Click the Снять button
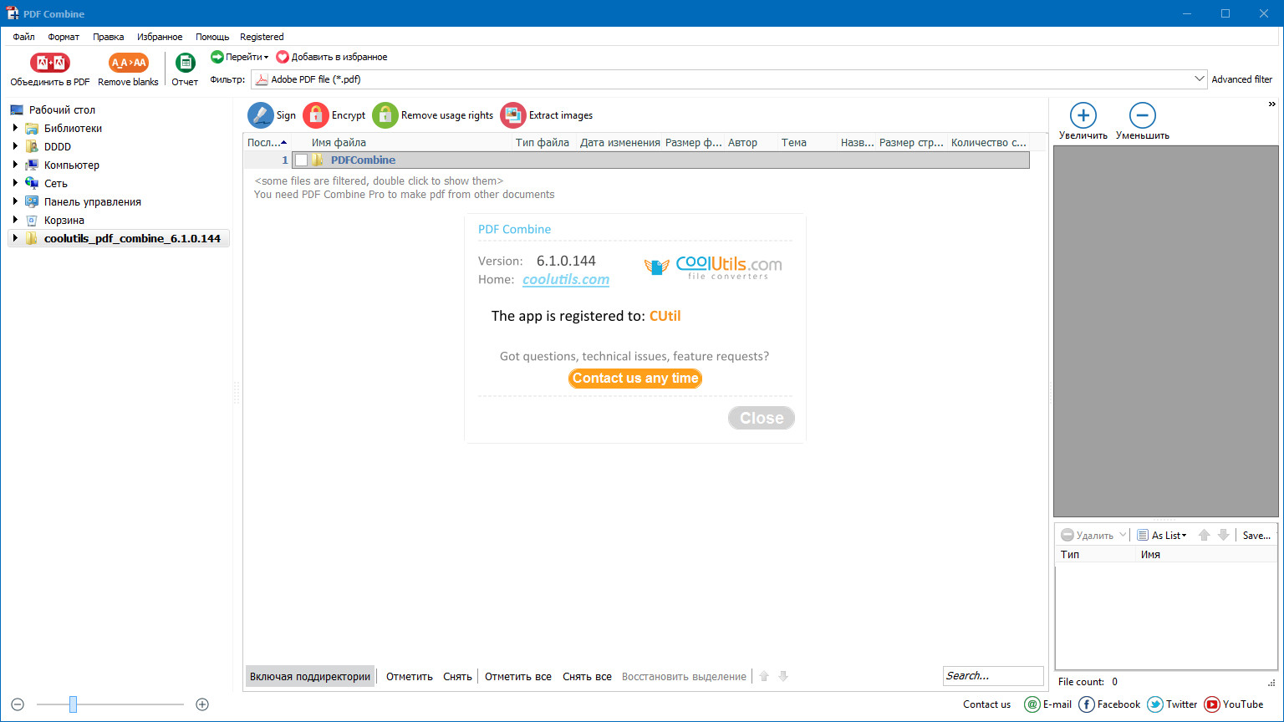 457,676
